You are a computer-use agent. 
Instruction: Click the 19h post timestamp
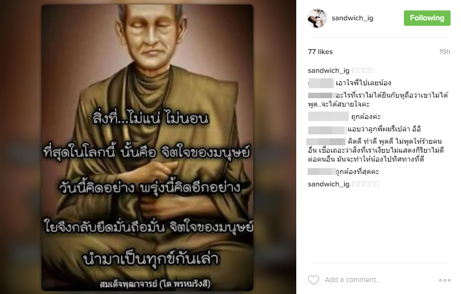(x=445, y=52)
